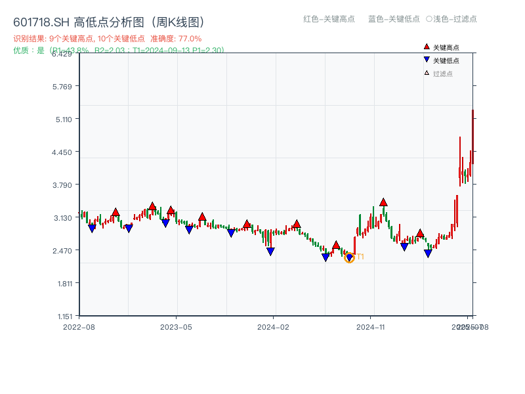Click the 浅色-过滤点 header label

(x=455, y=19)
